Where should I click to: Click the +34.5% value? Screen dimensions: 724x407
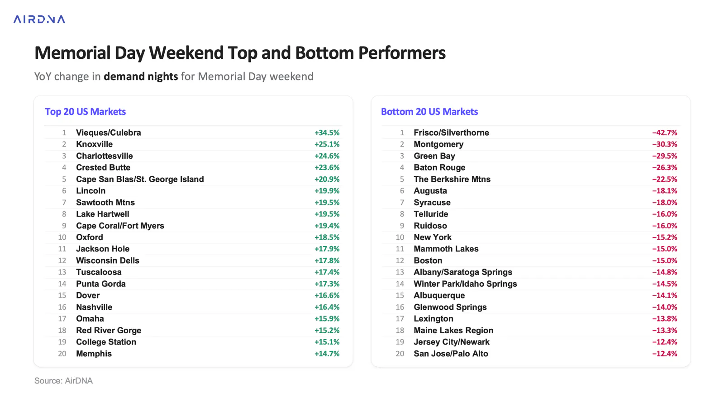(x=327, y=133)
